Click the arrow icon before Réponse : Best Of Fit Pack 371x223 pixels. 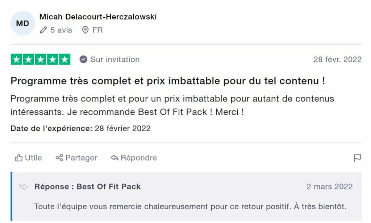(x=24, y=187)
